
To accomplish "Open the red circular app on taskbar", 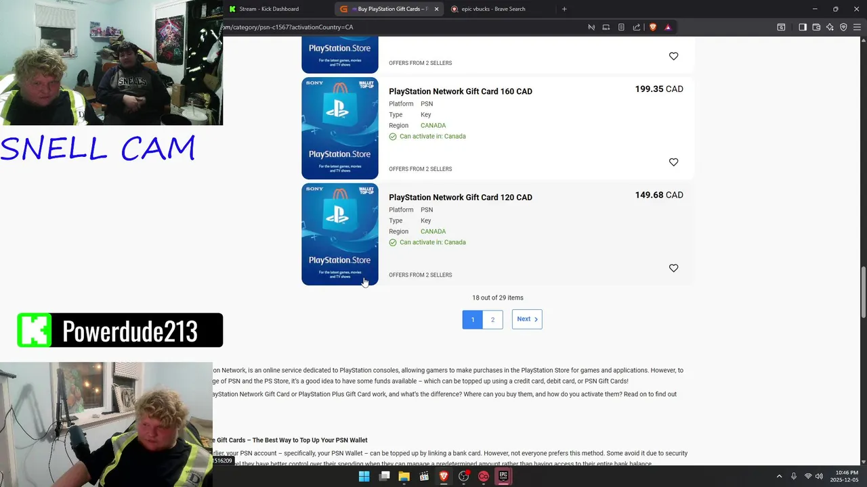I will [x=484, y=476].
